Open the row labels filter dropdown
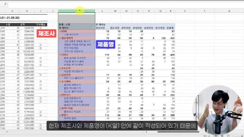This screenshot has width=244, height=137. (x=94, y=28)
